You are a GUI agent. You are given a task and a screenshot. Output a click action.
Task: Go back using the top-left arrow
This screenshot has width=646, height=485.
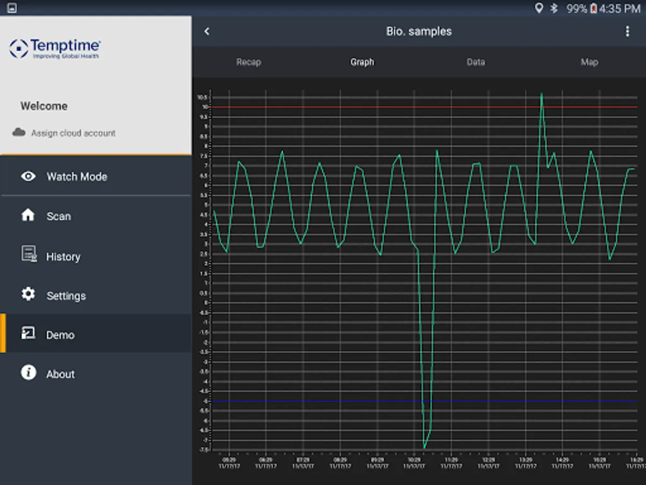pyautogui.click(x=207, y=31)
